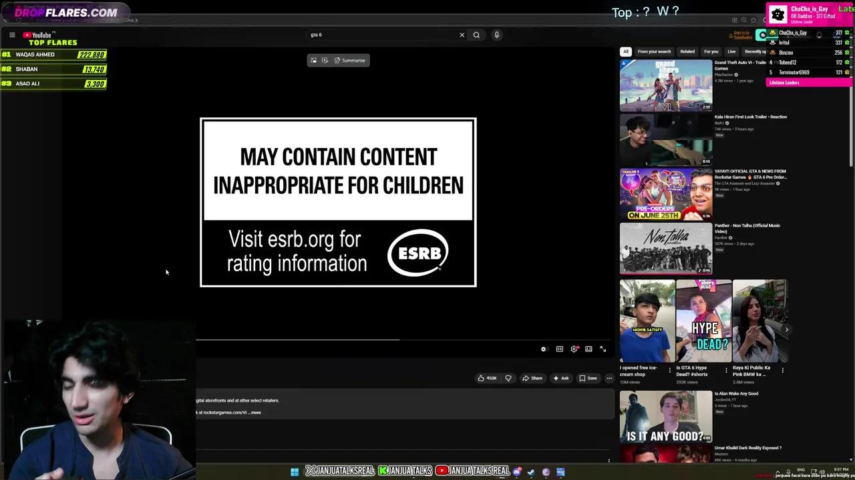Viewport: 855px width, 480px height.
Task: Save the video to a playlist
Action: pos(588,378)
